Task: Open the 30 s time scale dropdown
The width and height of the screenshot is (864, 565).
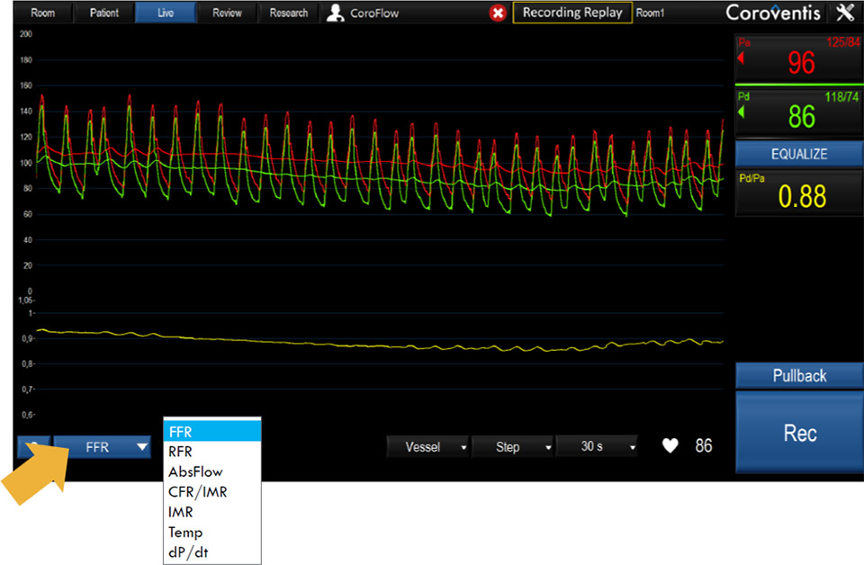Action: [598, 446]
